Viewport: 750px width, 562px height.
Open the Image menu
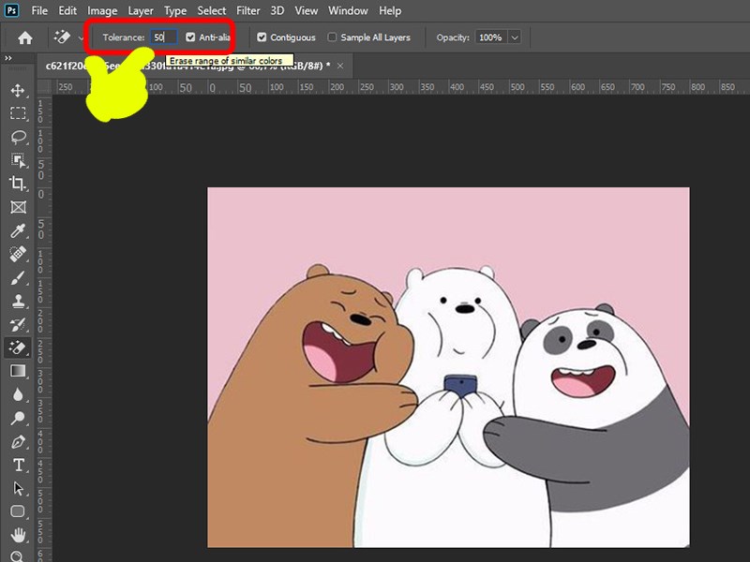tap(102, 10)
